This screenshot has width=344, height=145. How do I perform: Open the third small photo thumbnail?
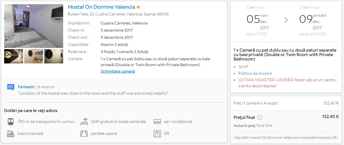click(54, 56)
